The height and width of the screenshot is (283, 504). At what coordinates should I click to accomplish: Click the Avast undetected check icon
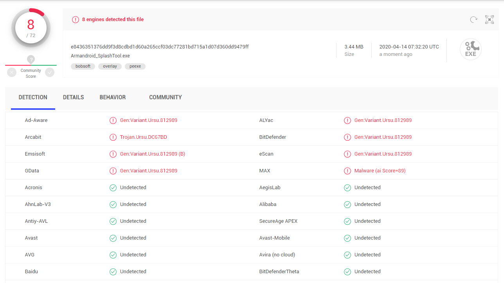113,238
